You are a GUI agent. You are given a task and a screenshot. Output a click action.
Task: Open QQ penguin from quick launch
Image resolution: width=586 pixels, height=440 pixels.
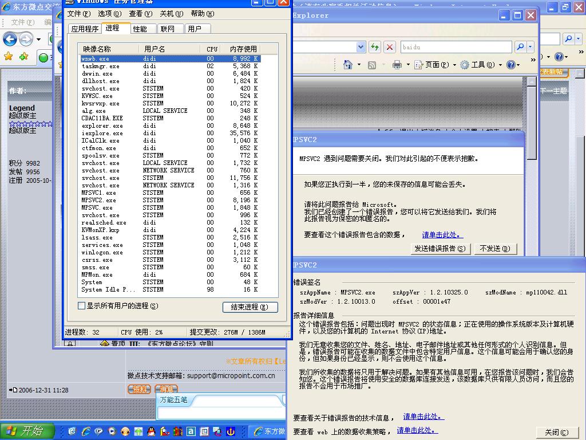(151, 431)
